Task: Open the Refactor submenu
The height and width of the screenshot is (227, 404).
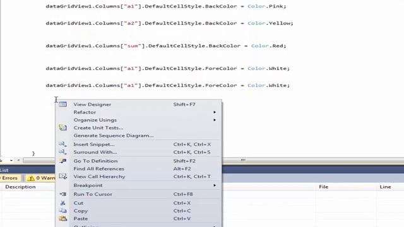Action: pos(138,112)
